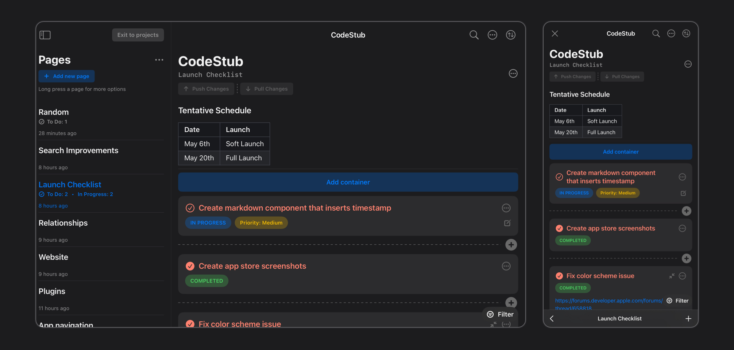Toggle completion circle on markdown timestamp task
Screen dimensions: 734x350
190,208
